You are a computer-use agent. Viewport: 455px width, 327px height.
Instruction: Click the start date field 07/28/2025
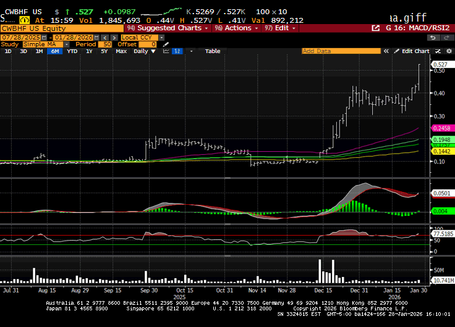pos(21,38)
